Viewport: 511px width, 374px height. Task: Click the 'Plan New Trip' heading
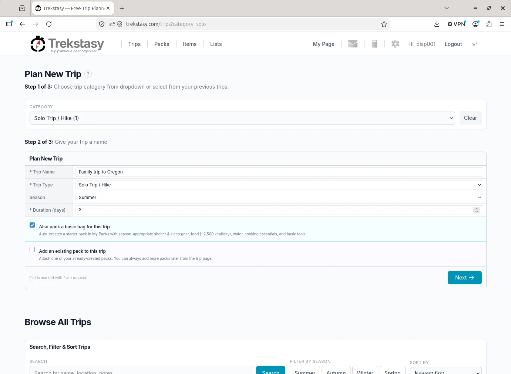(x=53, y=74)
